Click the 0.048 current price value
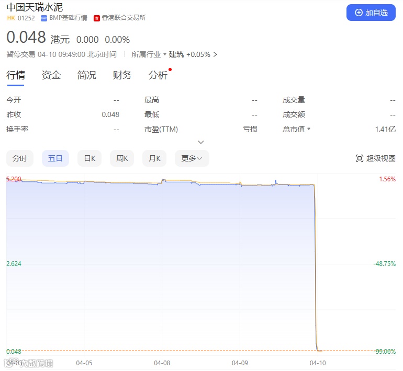The width and height of the screenshot is (403, 371). tap(26, 37)
